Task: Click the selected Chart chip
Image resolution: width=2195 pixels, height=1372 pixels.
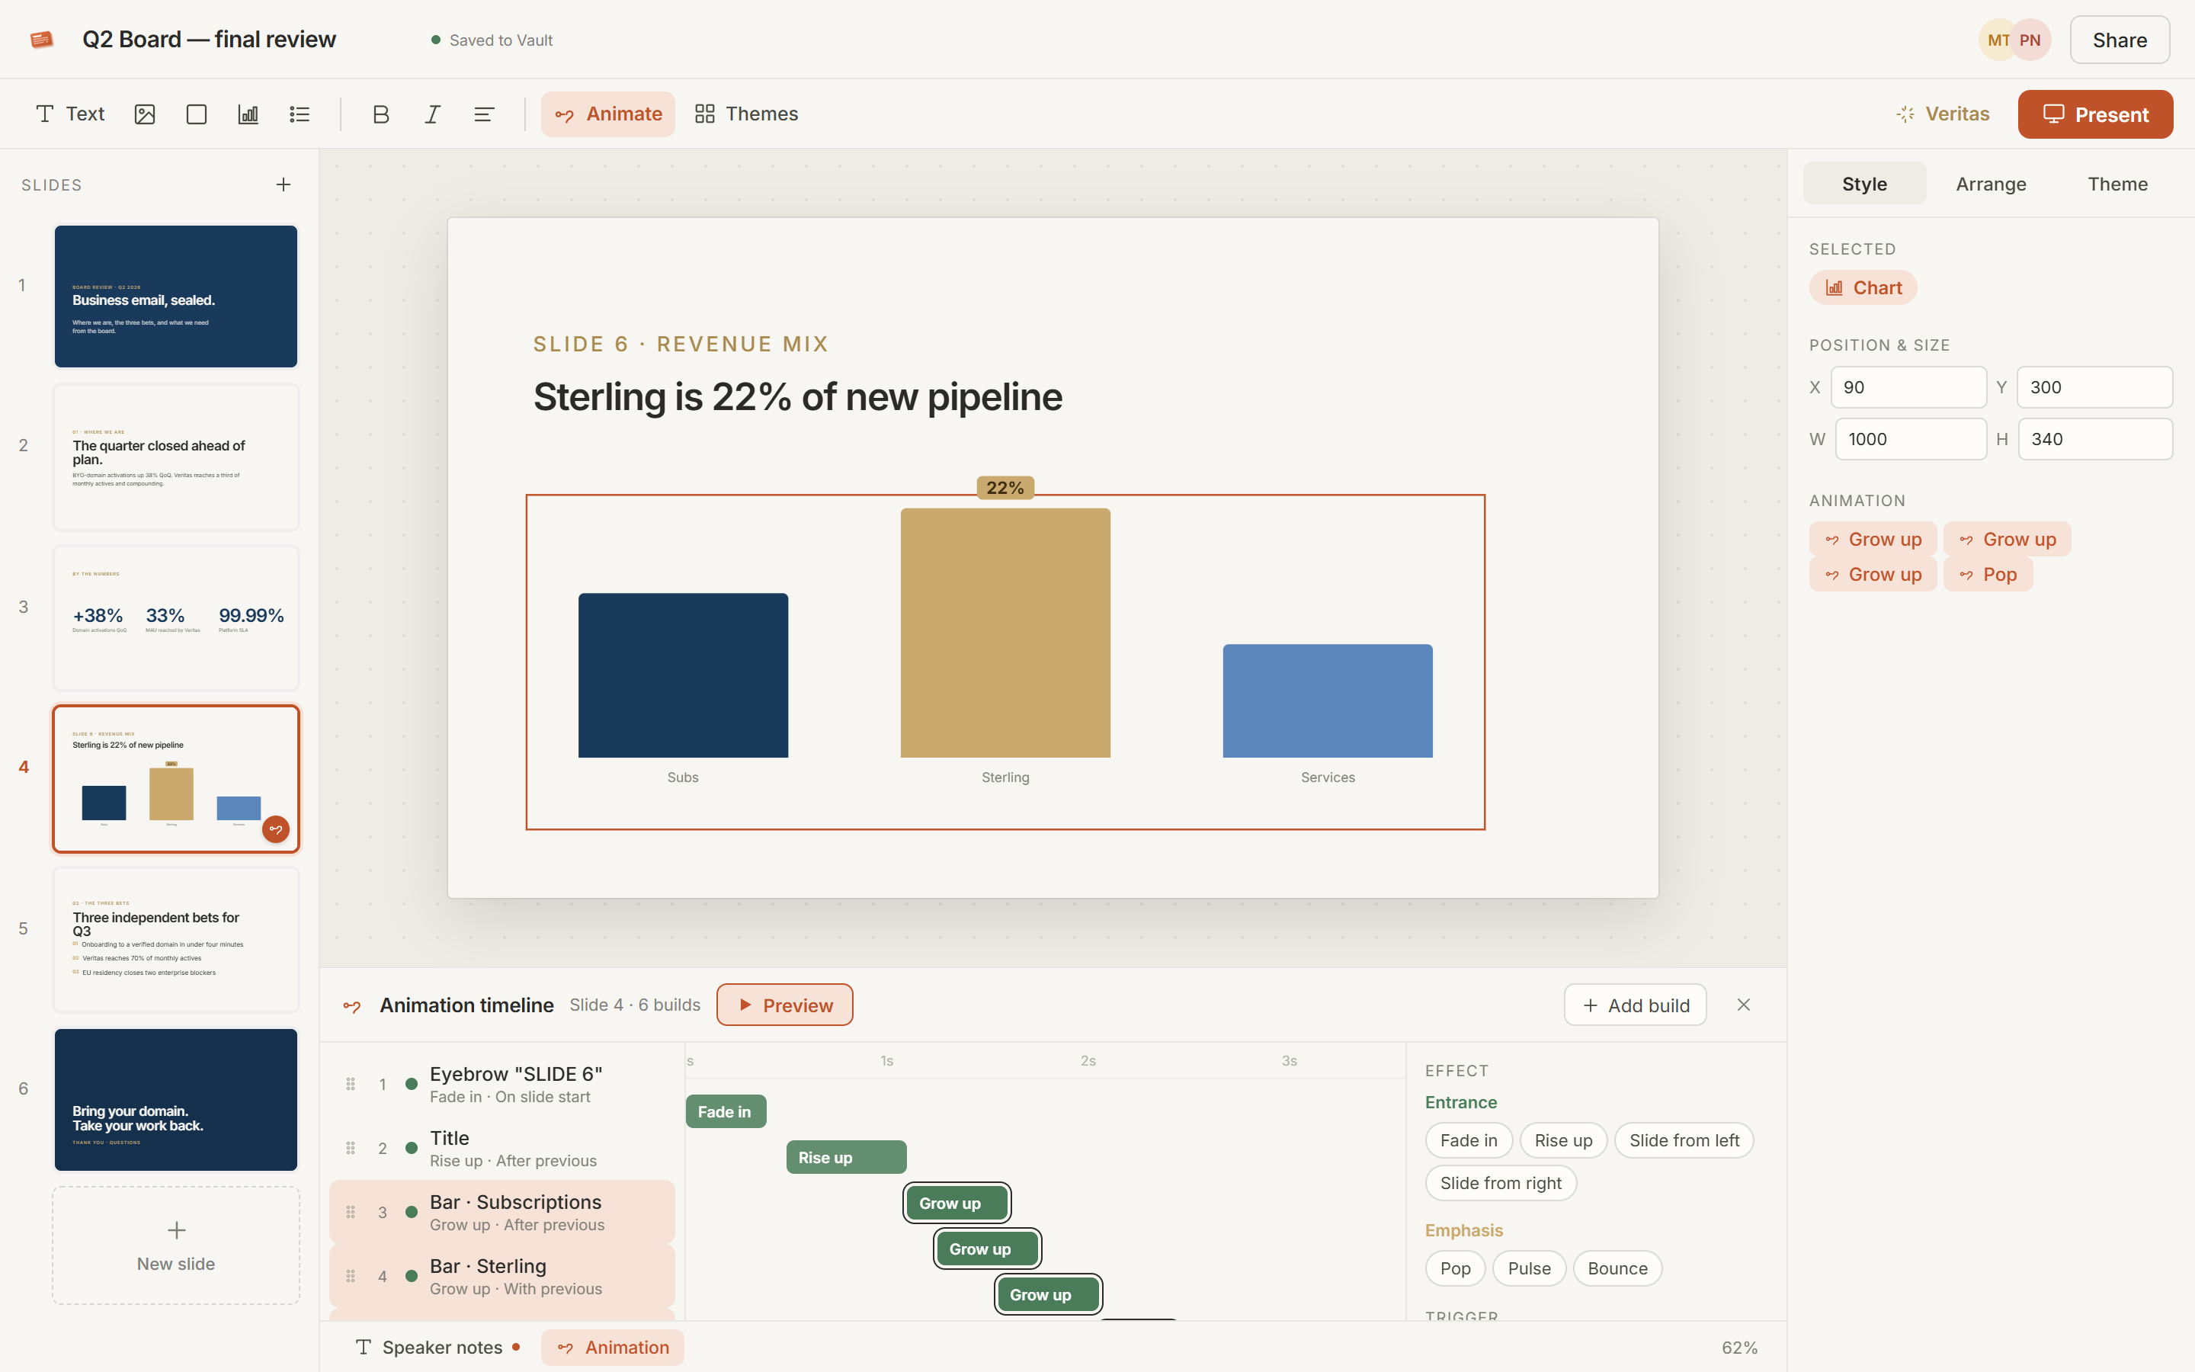Action: [x=1863, y=287]
